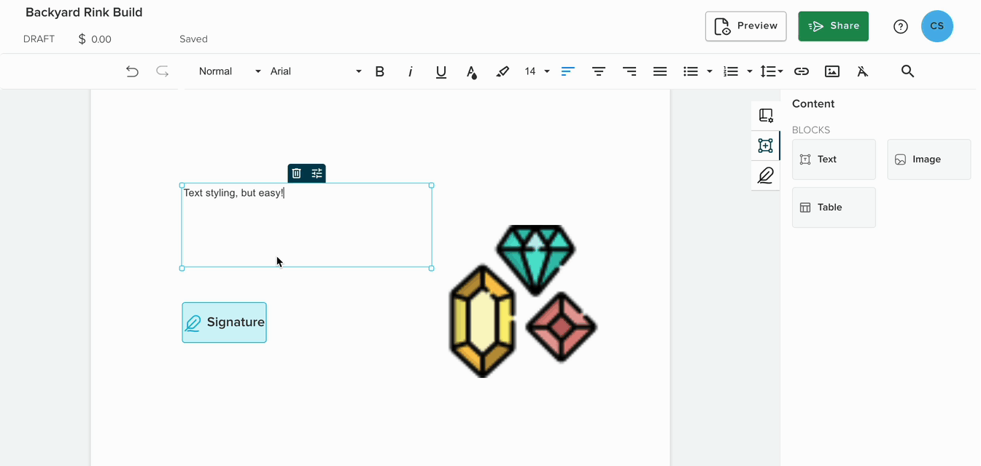The image size is (981, 466).
Task: Open the help question mark
Action: tap(901, 26)
